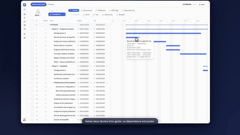240x135 pixels.
Task: Collapse the Prédimensionnement plateforme group
Action: [x=52, y=83]
